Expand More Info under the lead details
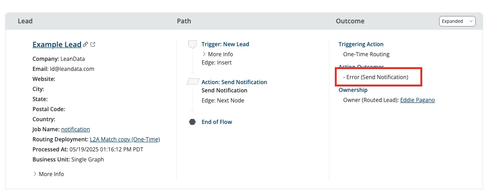The image size is (489, 193). point(48,174)
